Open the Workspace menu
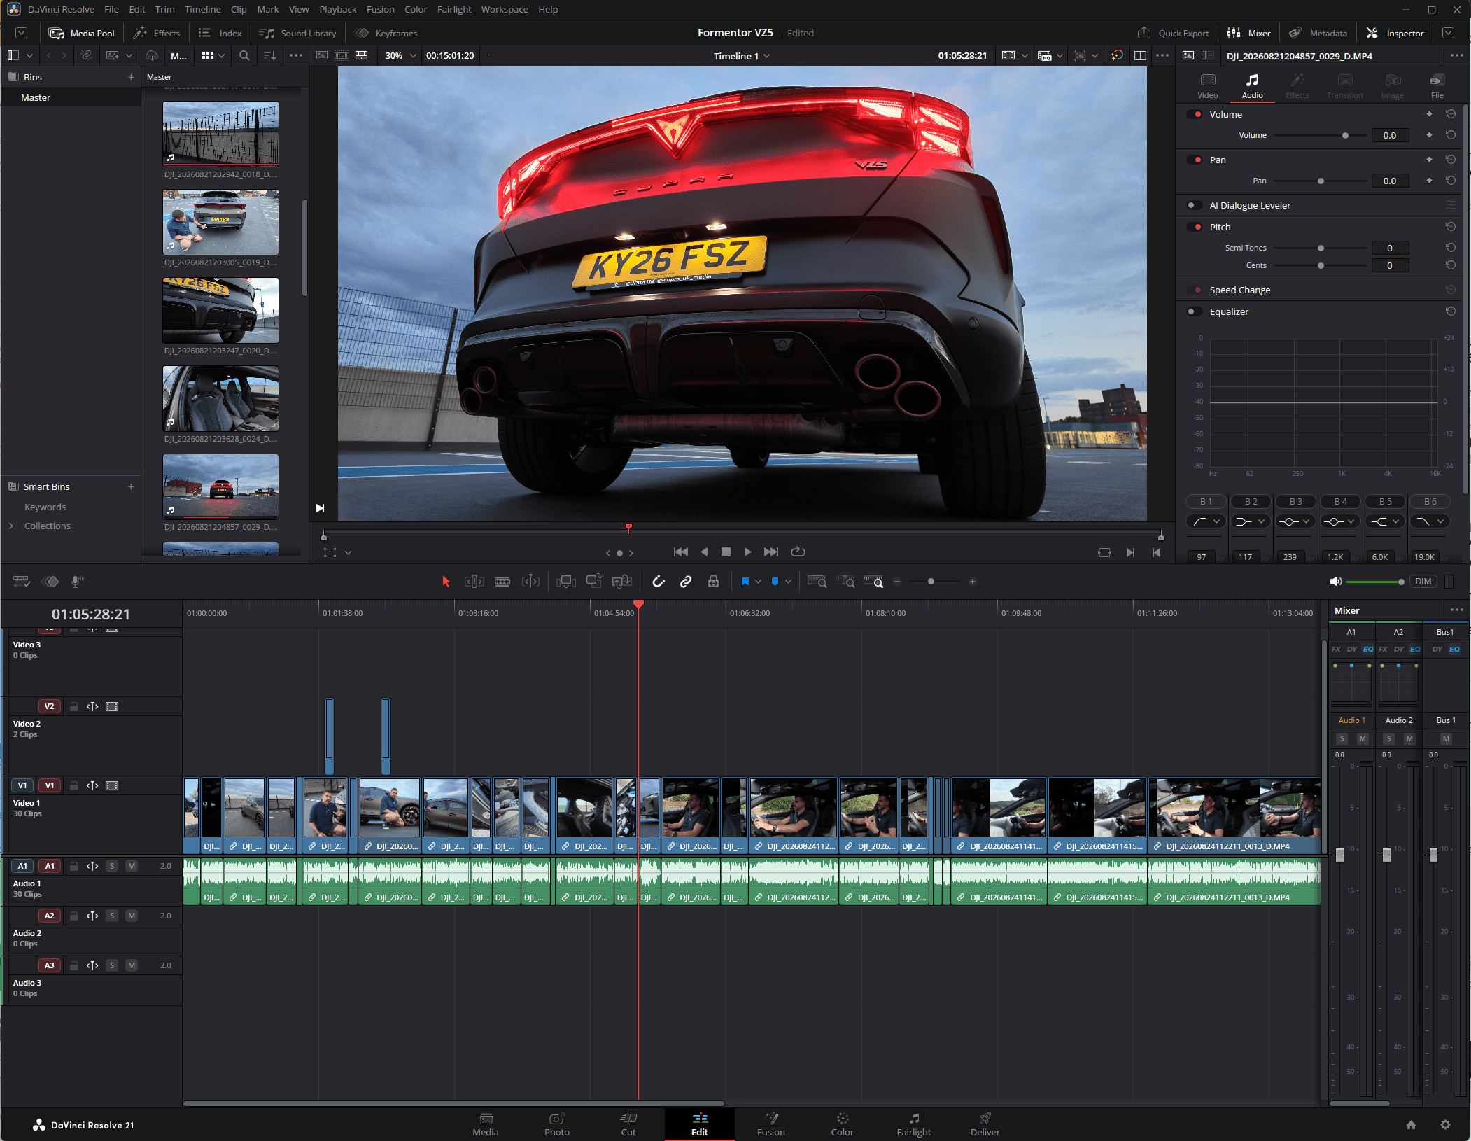The image size is (1471, 1141). coord(504,9)
